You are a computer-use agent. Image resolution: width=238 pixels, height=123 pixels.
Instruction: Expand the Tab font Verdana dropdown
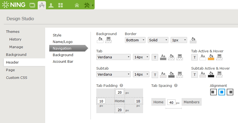pos(113,57)
